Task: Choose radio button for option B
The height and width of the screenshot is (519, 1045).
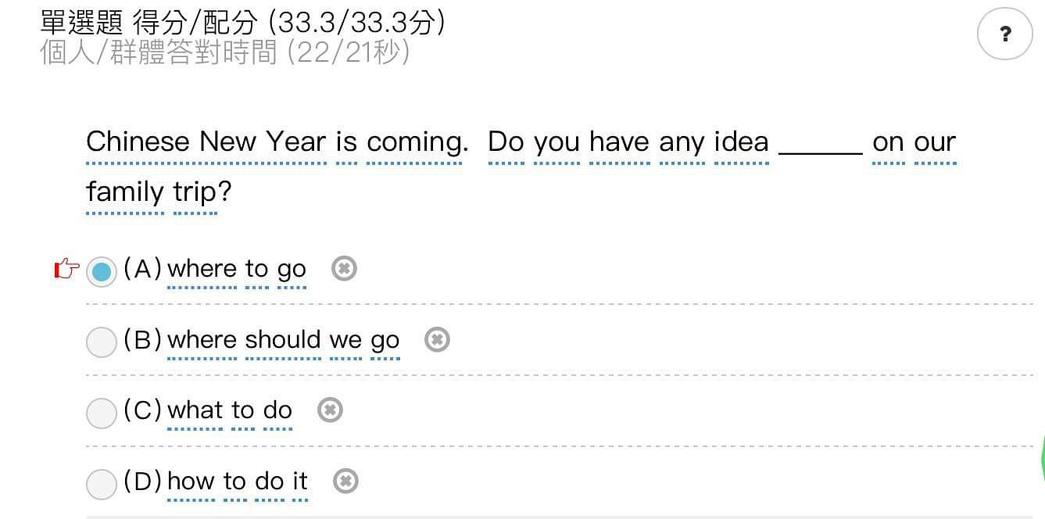Action: (x=102, y=342)
